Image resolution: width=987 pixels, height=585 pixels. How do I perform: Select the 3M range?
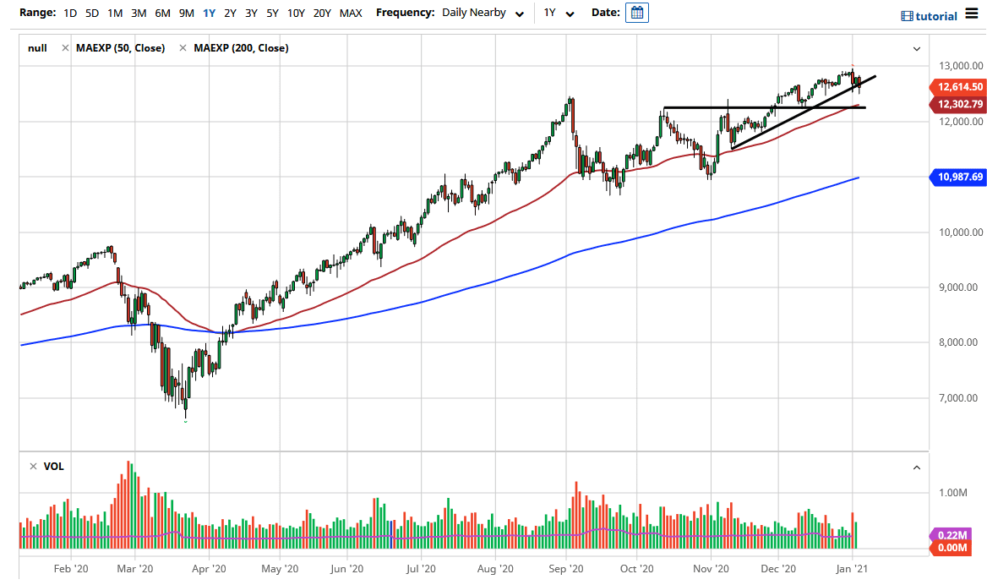pos(139,13)
